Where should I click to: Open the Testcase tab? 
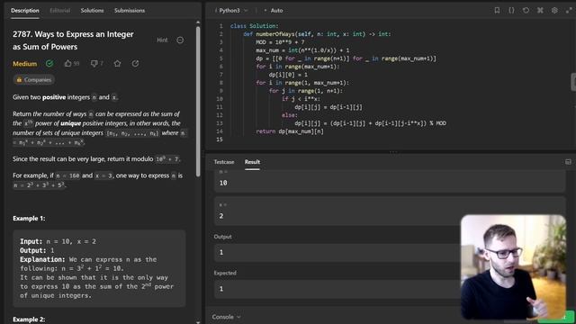click(224, 162)
